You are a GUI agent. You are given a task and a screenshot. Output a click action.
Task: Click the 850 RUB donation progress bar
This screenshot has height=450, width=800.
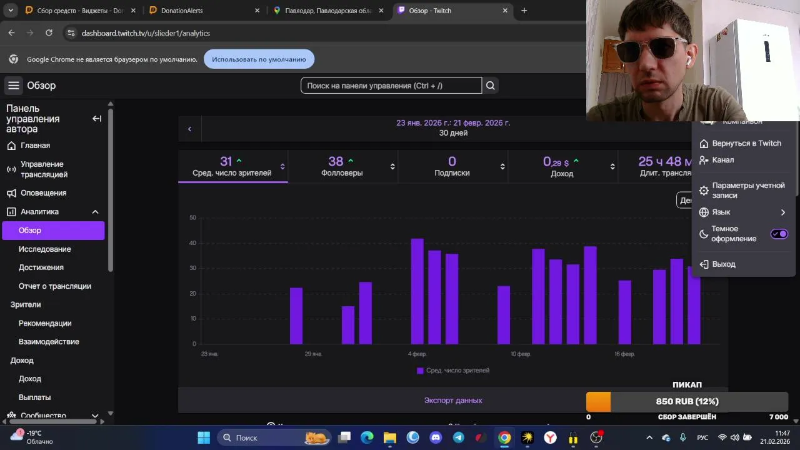687,402
